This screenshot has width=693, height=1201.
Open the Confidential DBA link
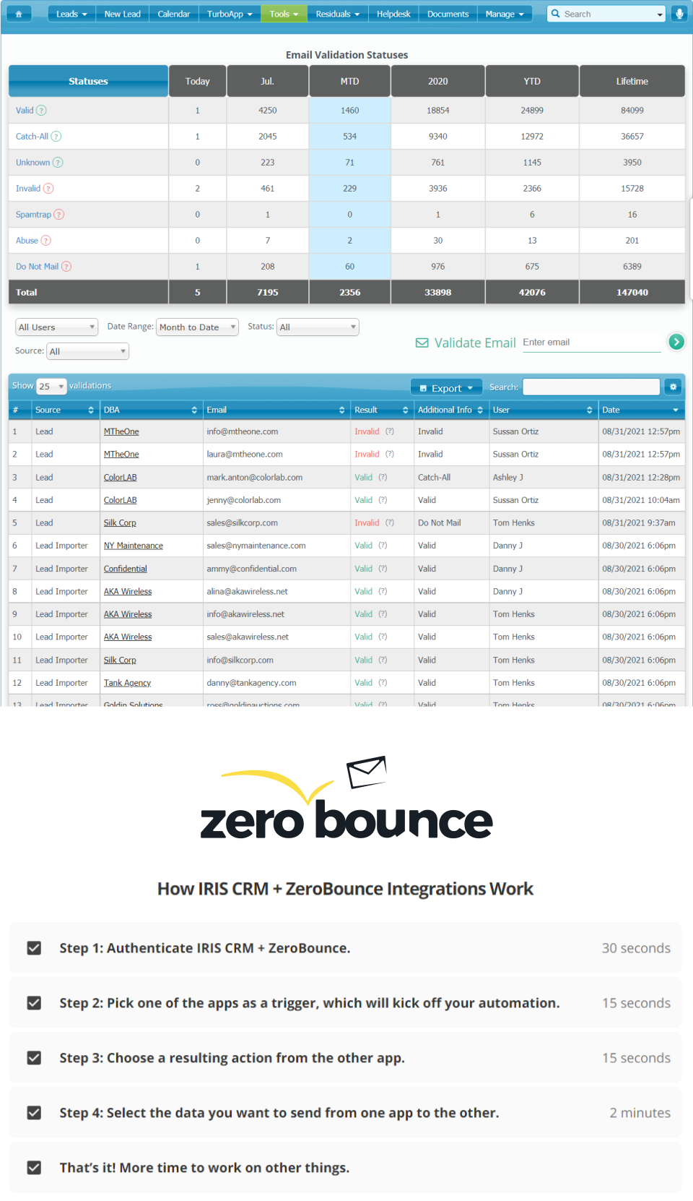[x=126, y=569]
